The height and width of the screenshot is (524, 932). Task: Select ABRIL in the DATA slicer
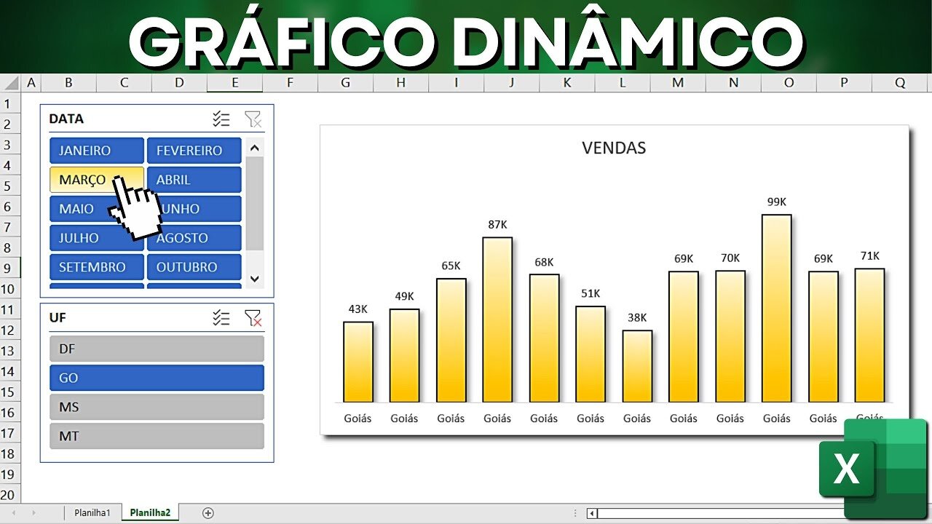click(x=194, y=179)
